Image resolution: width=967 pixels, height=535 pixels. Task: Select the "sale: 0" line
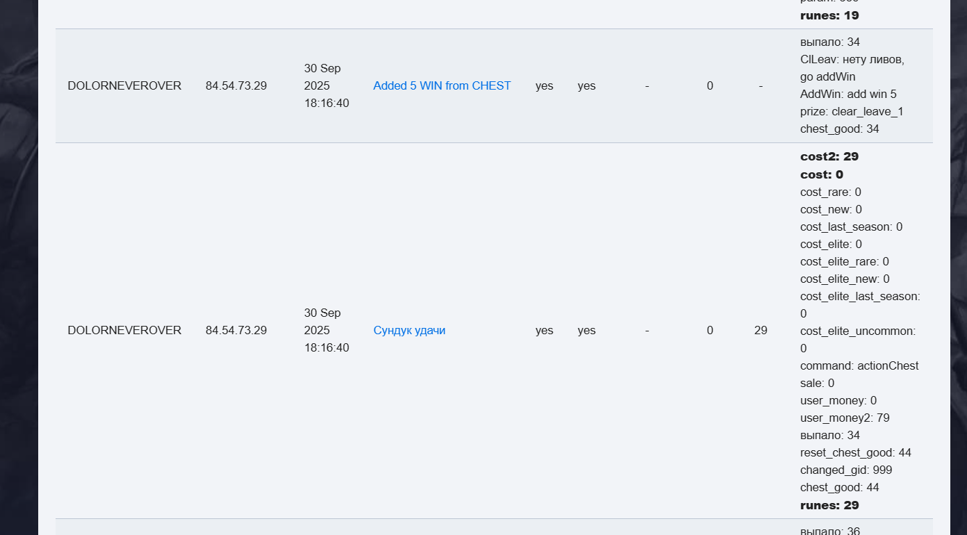[x=817, y=384]
